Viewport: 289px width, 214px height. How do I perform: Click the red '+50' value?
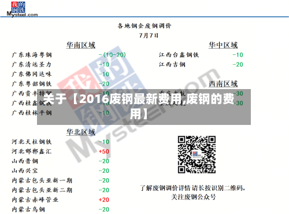tap(104, 152)
